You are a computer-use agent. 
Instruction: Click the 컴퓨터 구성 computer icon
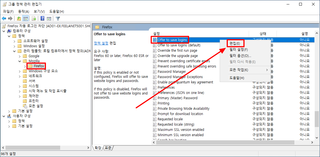(x=9, y=31)
